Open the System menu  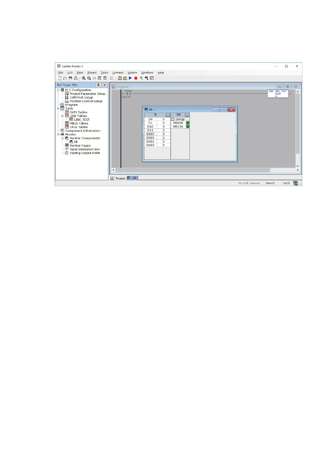(132, 73)
